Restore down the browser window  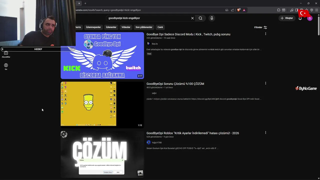pos(308,3)
